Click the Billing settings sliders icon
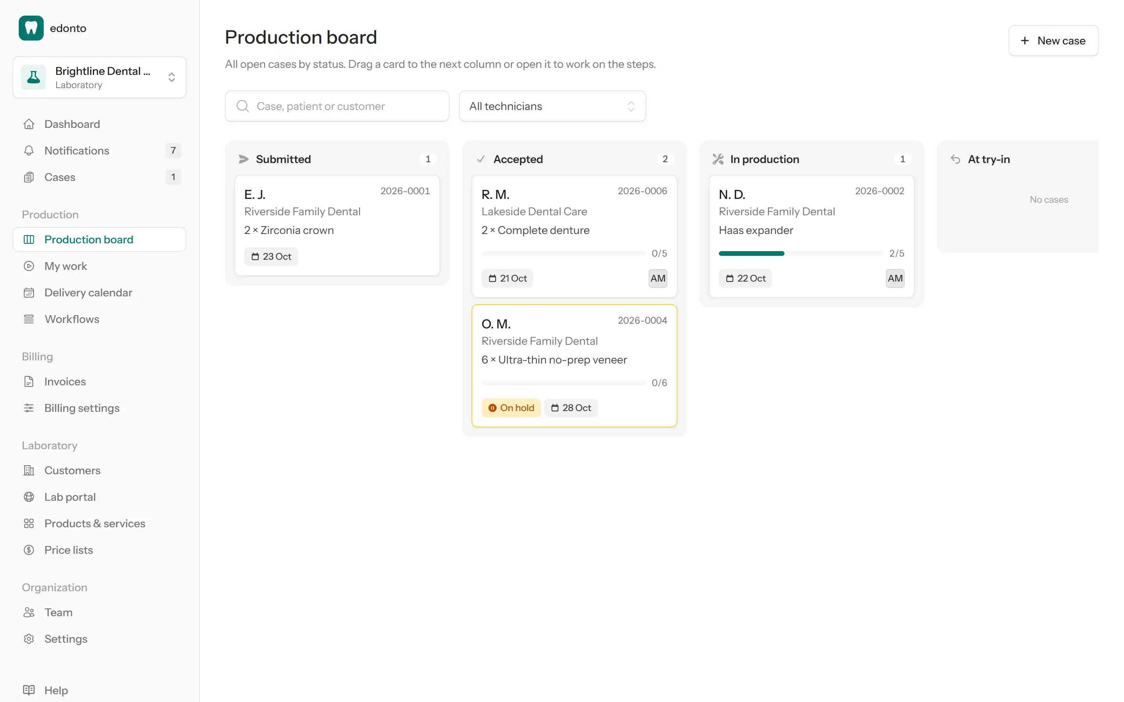This screenshot has width=1124, height=702. [x=29, y=408]
